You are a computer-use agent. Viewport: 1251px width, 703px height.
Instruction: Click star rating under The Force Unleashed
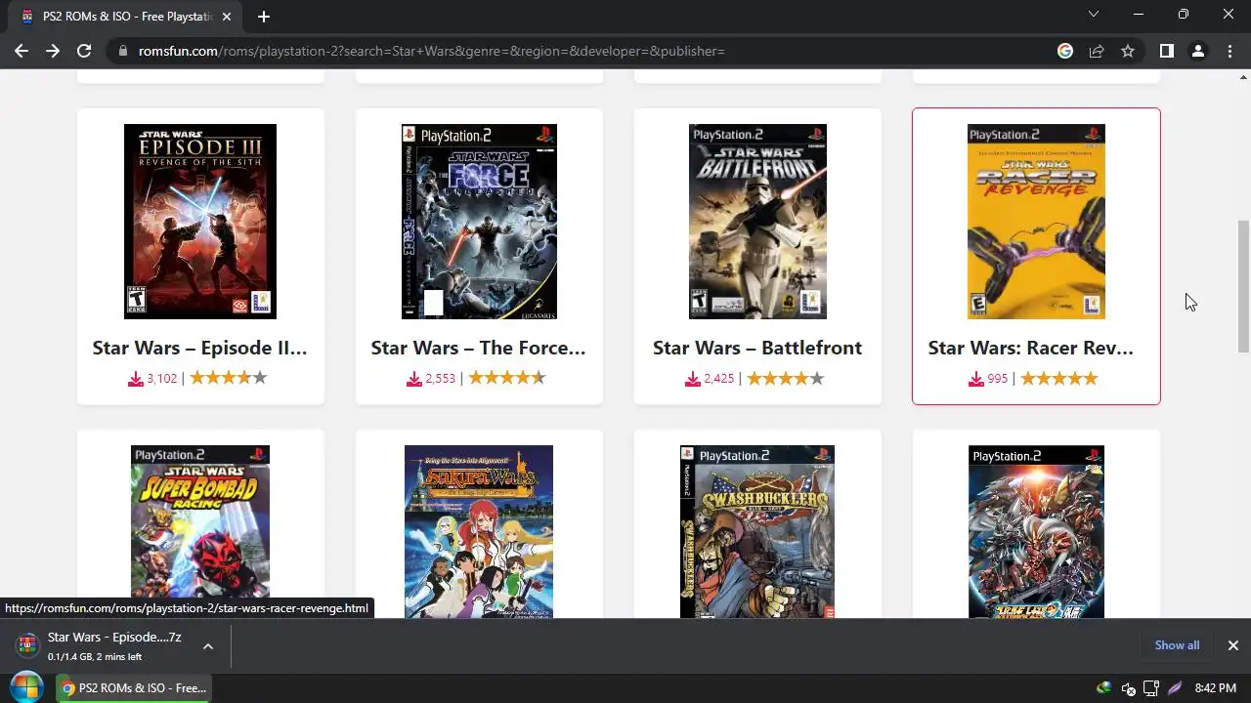(x=506, y=378)
